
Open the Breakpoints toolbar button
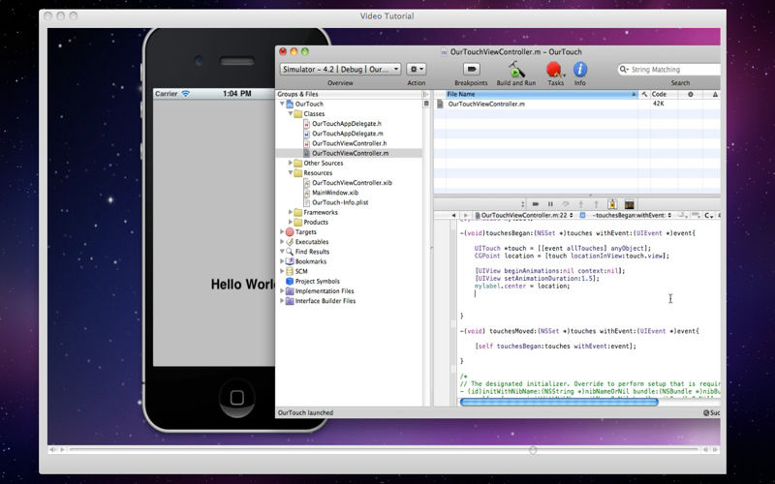(x=471, y=70)
